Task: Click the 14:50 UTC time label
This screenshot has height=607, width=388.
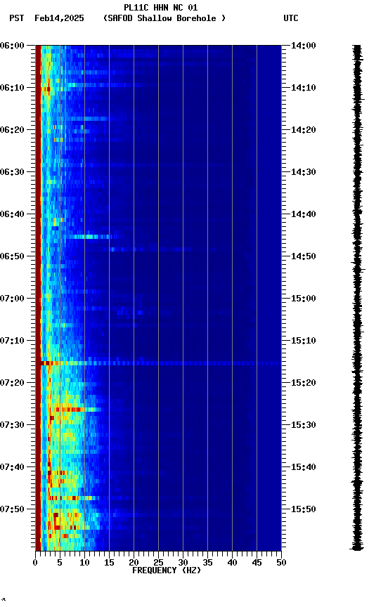Action: (304, 256)
